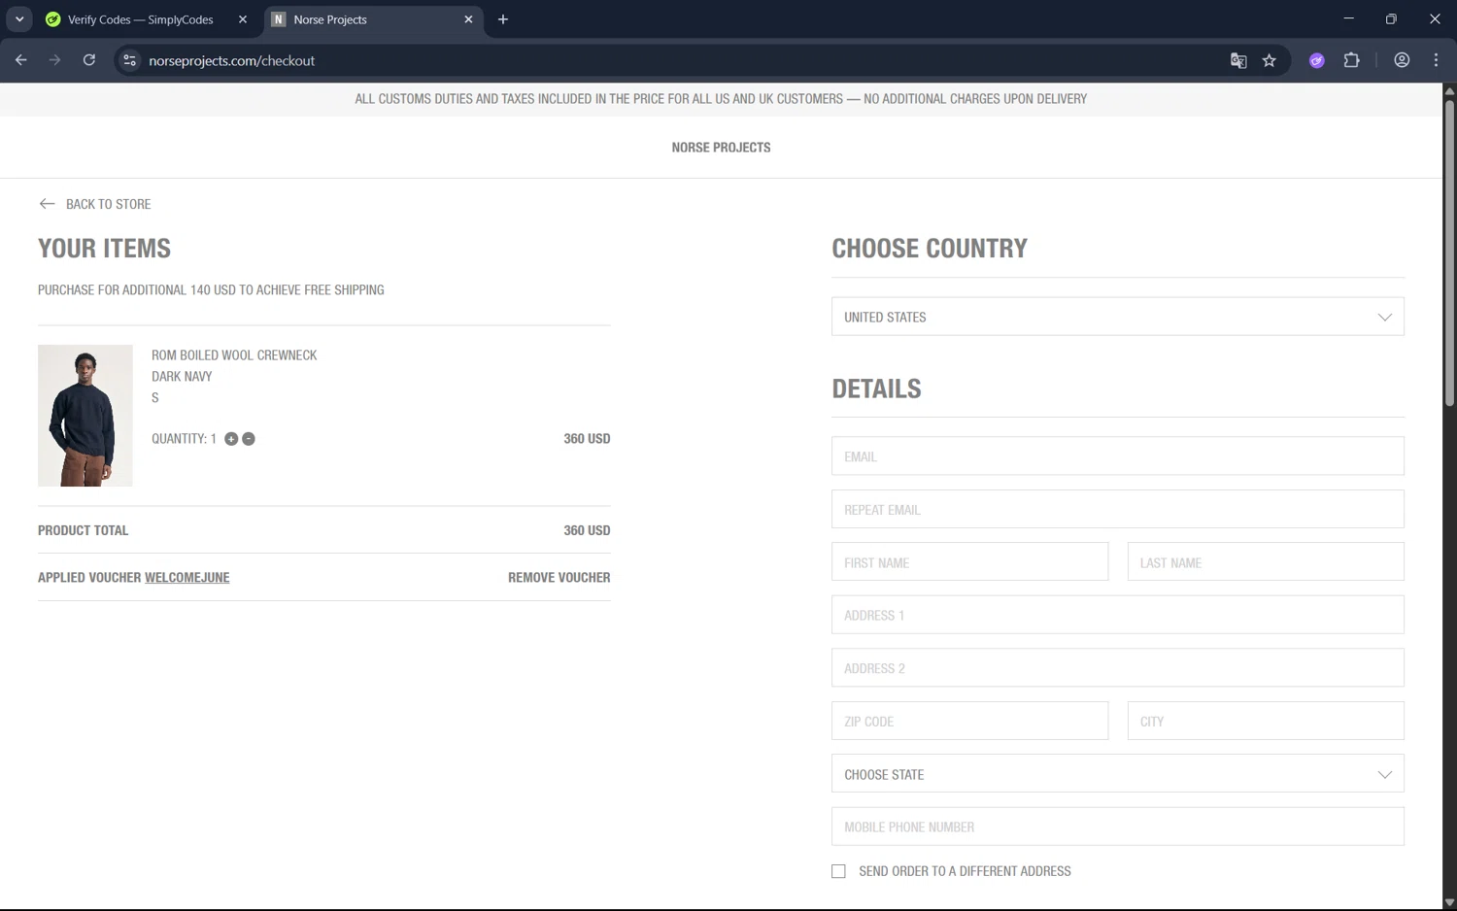Open the tab search dropdown arrow
Image resolution: width=1457 pixels, height=911 pixels.
(19, 19)
